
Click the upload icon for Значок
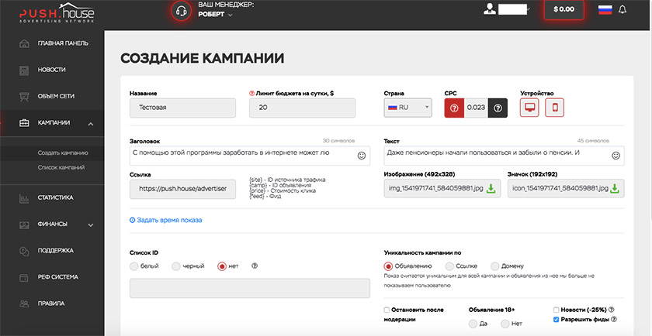(x=615, y=188)
